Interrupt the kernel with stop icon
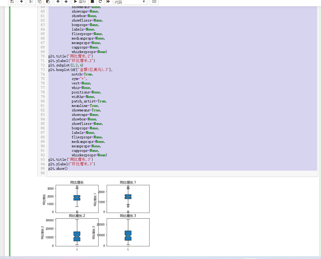 click(92, 1)
